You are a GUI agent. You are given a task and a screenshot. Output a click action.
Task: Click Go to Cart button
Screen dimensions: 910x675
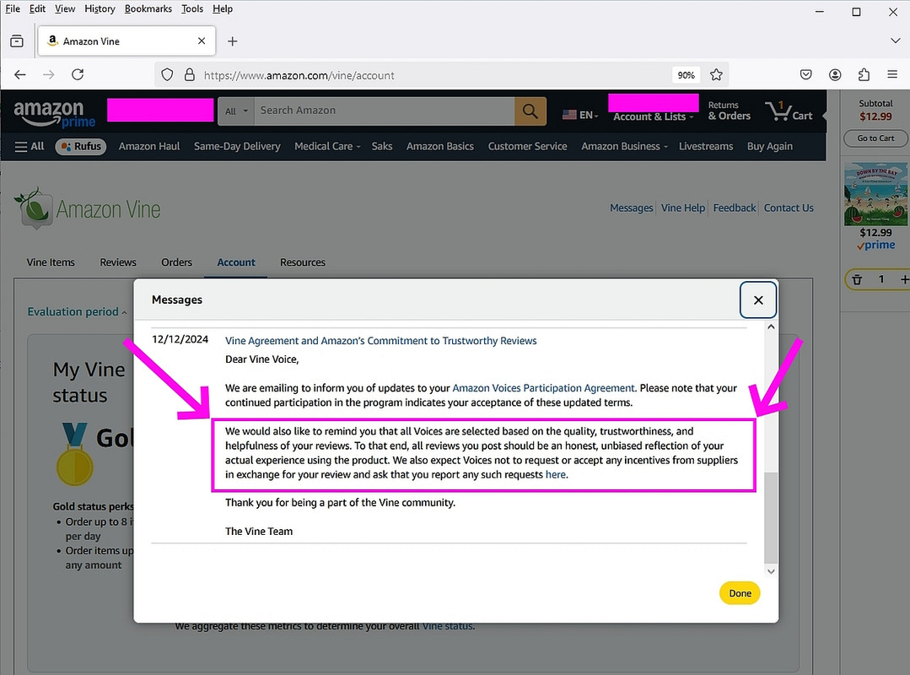pyautogui.click(x=875, y=138)
